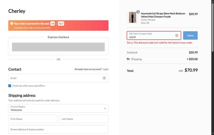The width and height of the screenshot is (214, 135).
Task: Click into the First Name field
Action: (33, 119)
